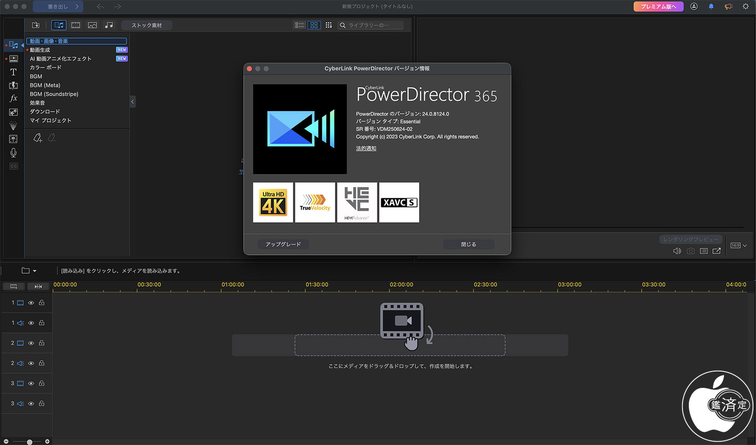The image size is (756, 445).
Task: Click the アップグレード button in About dialog
Action: click(283, 244)
